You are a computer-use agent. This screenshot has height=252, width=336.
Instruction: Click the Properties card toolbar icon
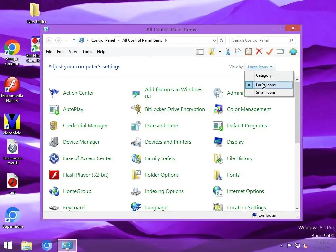point(280,52)
